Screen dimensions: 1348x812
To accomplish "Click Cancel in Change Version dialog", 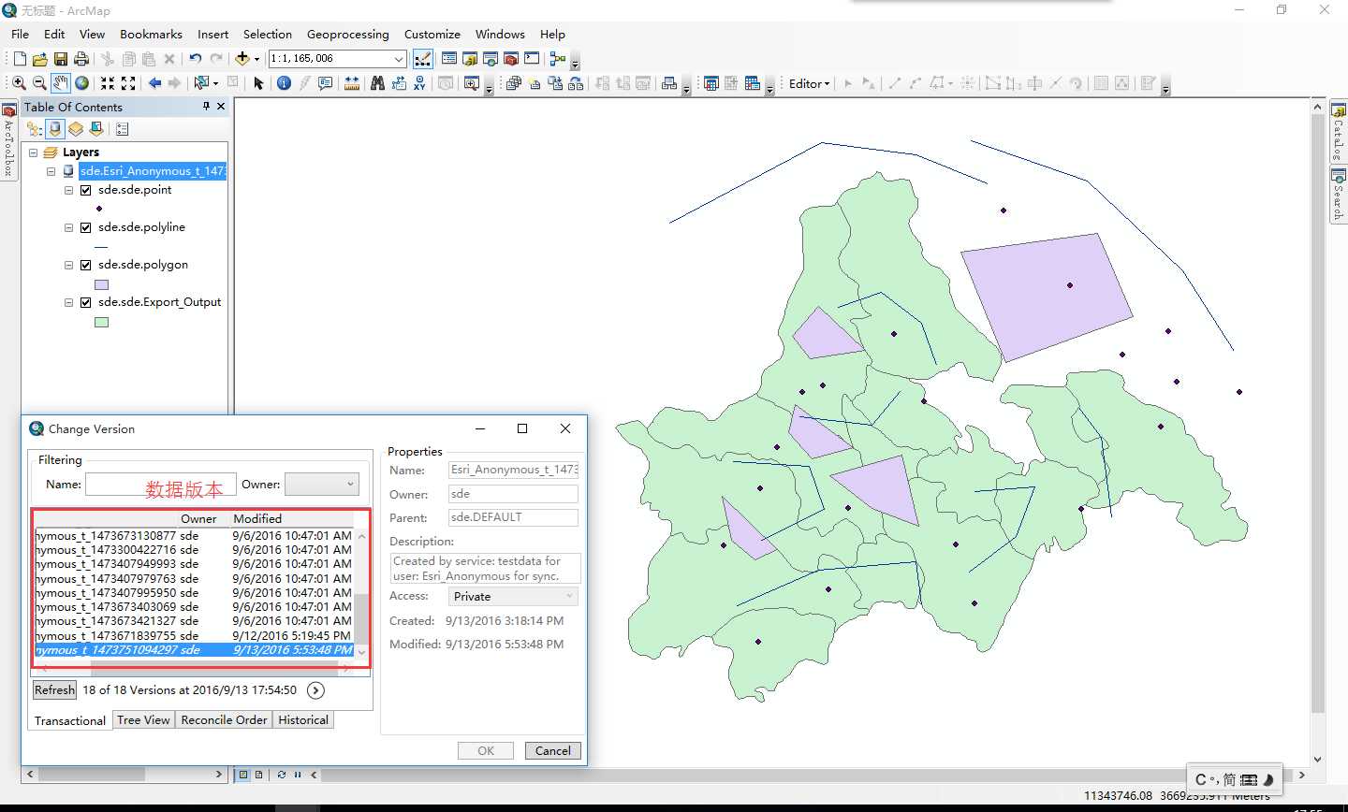I will pyautogui.click(x=553, y=750).
